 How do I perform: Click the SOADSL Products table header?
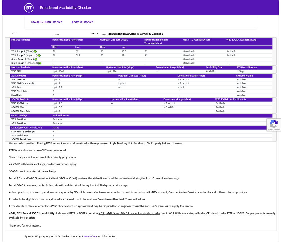click(20, 99)
